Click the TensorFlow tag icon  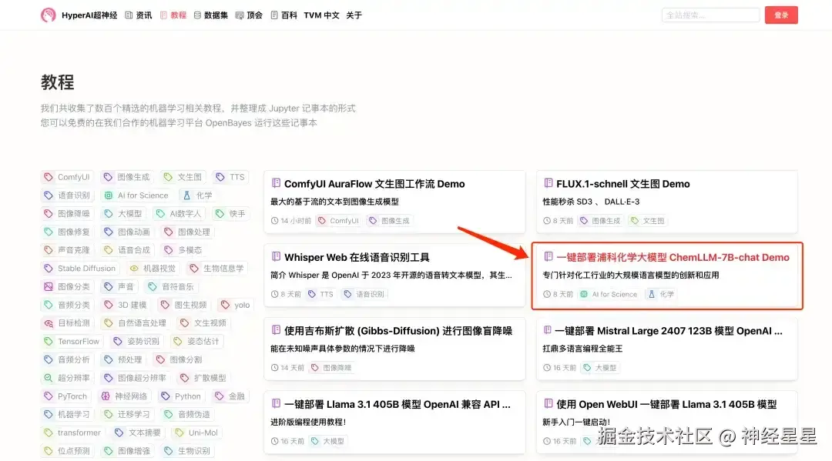click(x=49, y=341)
